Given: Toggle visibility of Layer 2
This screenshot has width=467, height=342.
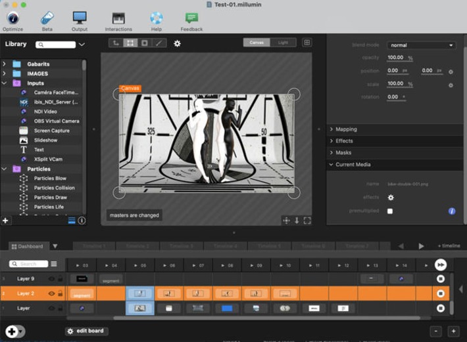Looking at the screenshot, I should [x=51, y=293].
